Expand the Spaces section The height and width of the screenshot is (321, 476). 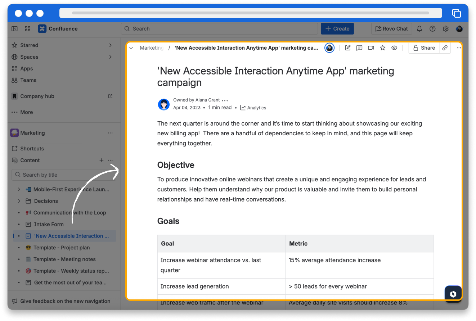click(x=111, y=57)
